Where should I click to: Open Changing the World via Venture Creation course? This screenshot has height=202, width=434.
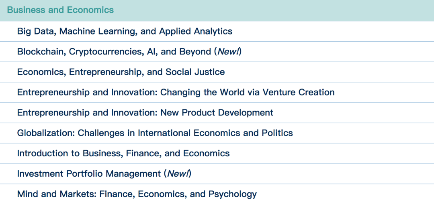176,93
